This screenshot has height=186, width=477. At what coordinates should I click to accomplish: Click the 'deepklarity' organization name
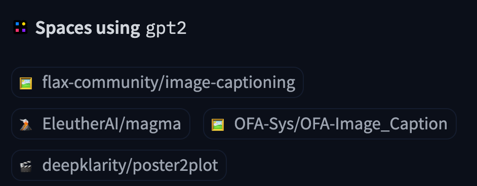tap(83, 166)
